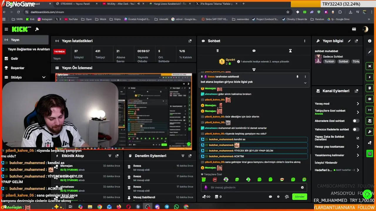Open the Instagram bookmark in bookmarks bar
Viewport: 376px width, 211px height.
pyautogui.click(x=45, y=19)
